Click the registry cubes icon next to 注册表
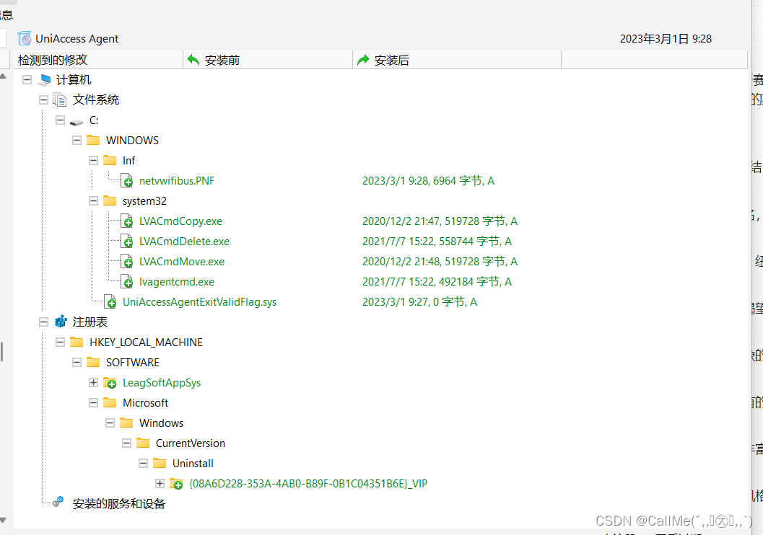763x535 pixels. 61,322
